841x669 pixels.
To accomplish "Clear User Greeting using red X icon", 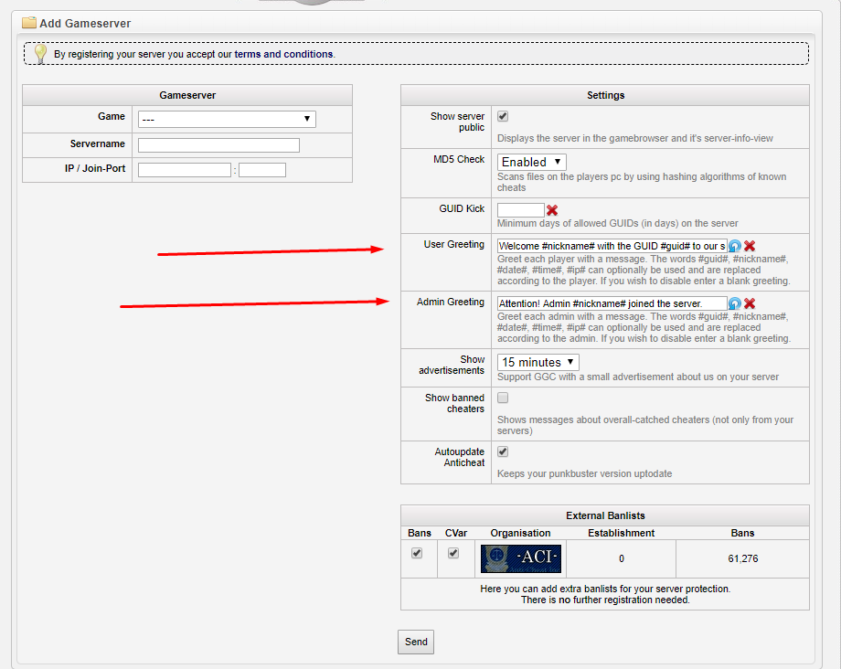I will 750,246.
